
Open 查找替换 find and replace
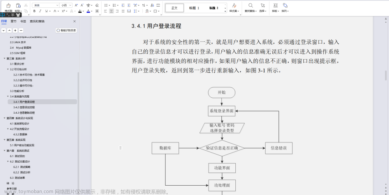point(251,8)
